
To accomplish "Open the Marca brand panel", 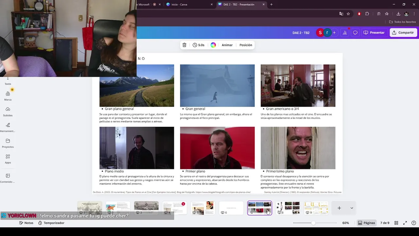I will (8, 96).
